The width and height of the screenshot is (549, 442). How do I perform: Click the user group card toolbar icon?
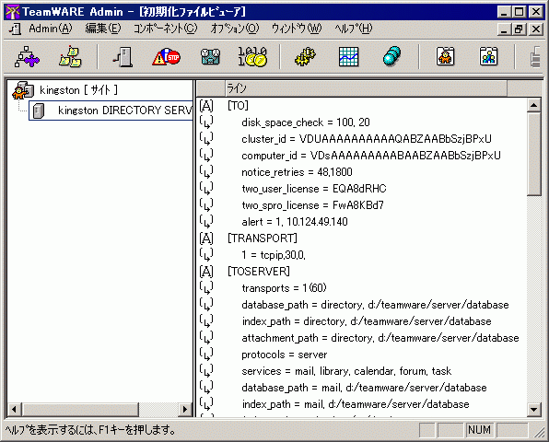pyautogui.click(x=488, y=57)
